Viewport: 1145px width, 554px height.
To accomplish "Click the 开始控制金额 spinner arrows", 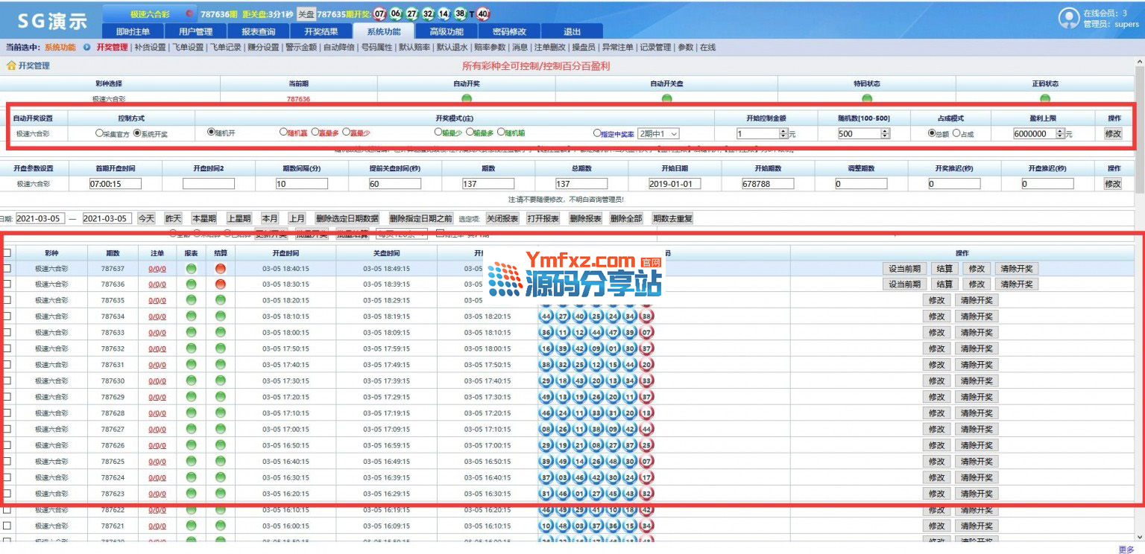I will [783, 134].
